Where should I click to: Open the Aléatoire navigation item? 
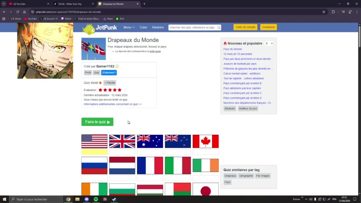(x=158, y=27)
